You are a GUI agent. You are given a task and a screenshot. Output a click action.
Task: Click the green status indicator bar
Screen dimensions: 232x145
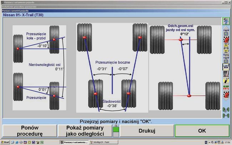115,132
